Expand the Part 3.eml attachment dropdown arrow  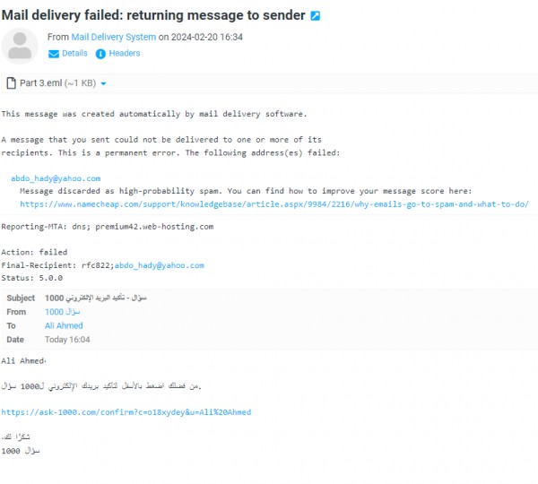(104, 84)
